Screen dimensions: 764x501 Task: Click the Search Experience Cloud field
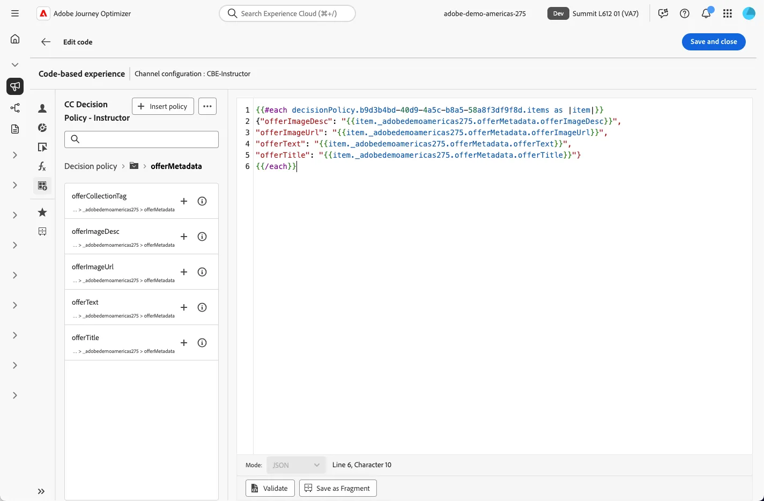click(x=287, y=13)
